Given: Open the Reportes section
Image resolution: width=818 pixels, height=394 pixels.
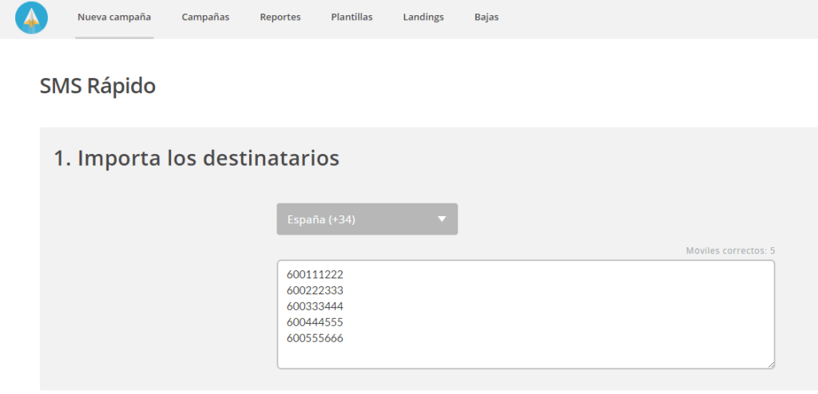Looking at the screenshot, I should (x=280, y=18).
